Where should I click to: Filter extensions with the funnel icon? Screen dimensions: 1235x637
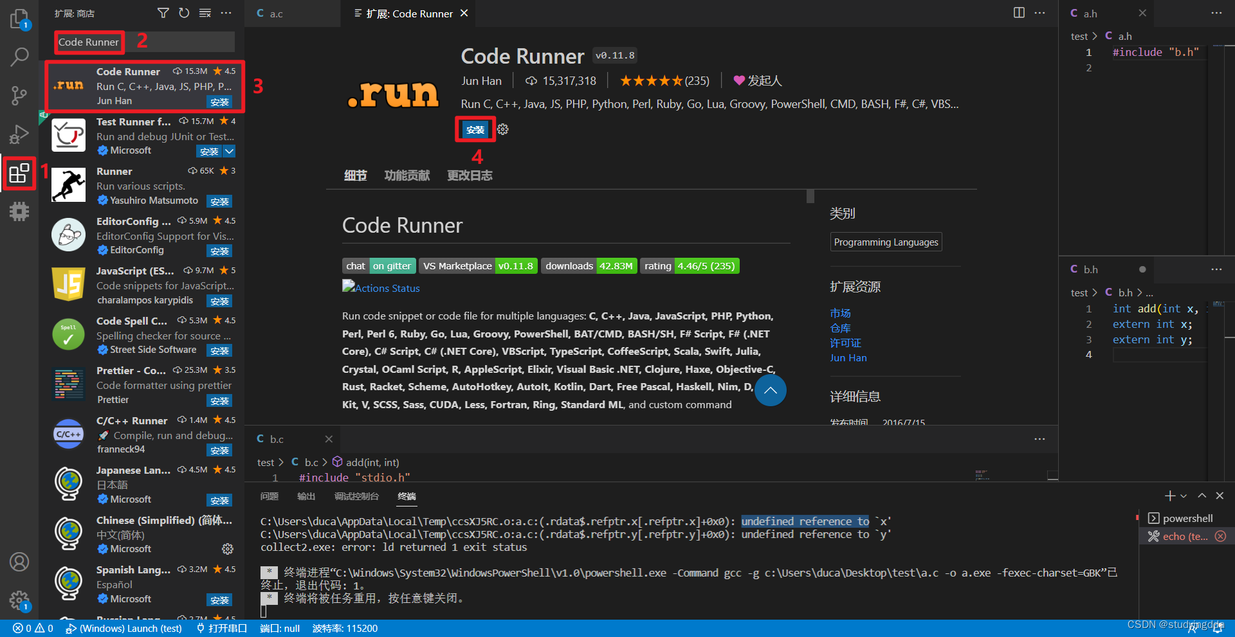tap(163, 13)
